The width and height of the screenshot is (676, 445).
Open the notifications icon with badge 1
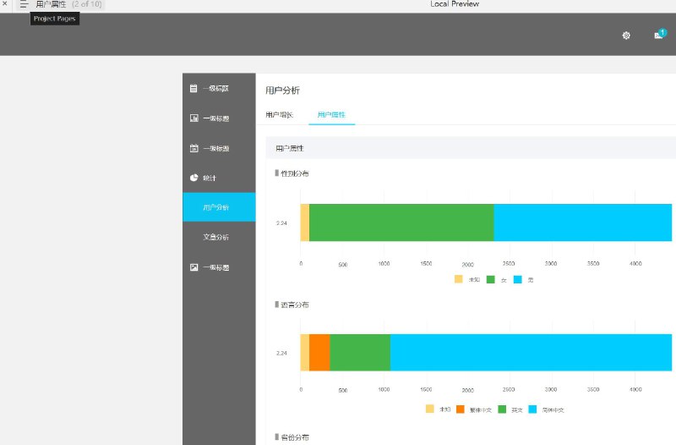coord(660,34)
